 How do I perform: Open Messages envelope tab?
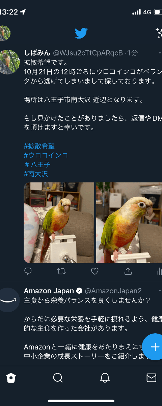[152, 378]
